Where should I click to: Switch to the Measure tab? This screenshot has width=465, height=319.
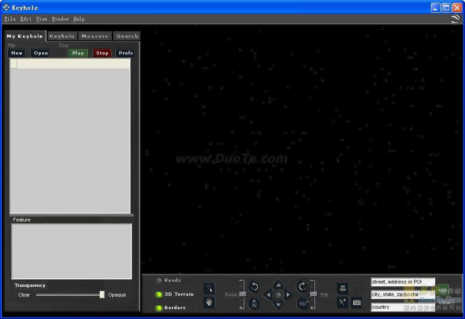pos(95,36)
